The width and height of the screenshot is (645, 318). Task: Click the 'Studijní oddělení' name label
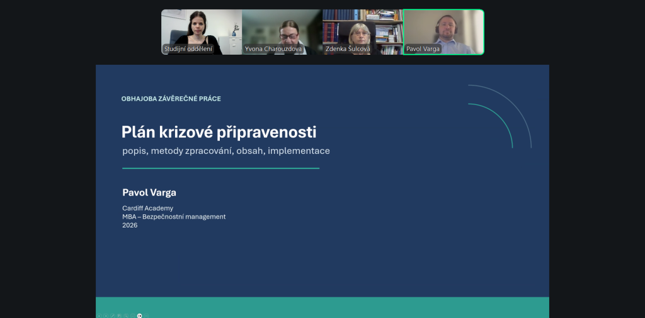coord(189,49)
